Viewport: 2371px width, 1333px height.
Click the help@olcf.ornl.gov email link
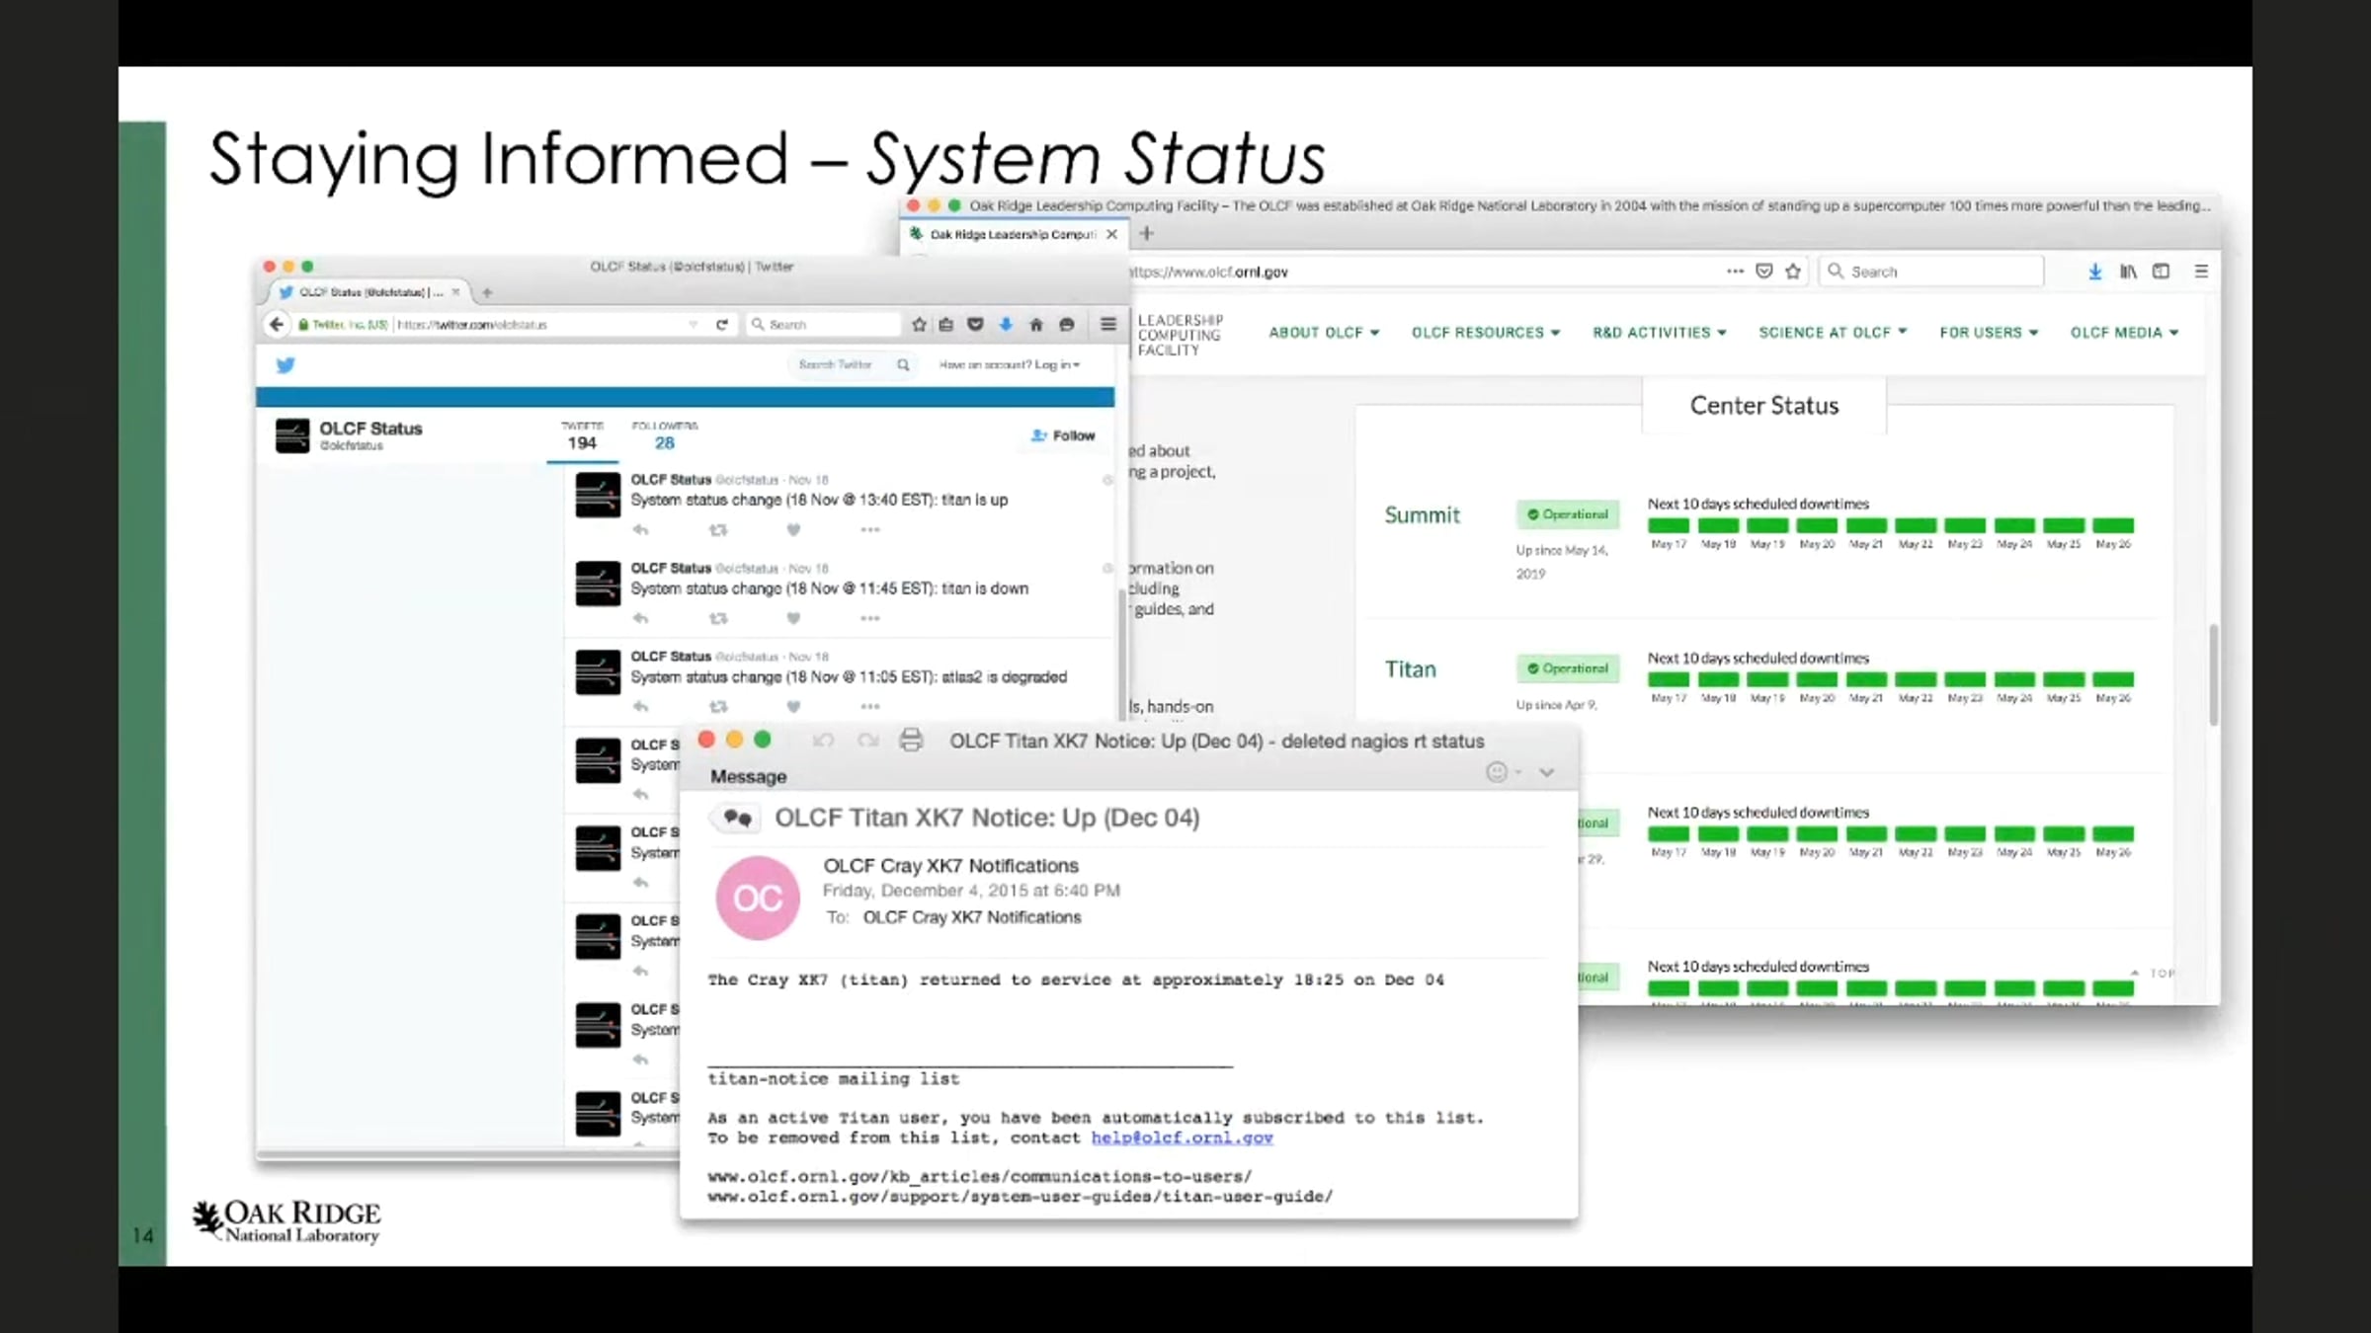point(1182,1137)
